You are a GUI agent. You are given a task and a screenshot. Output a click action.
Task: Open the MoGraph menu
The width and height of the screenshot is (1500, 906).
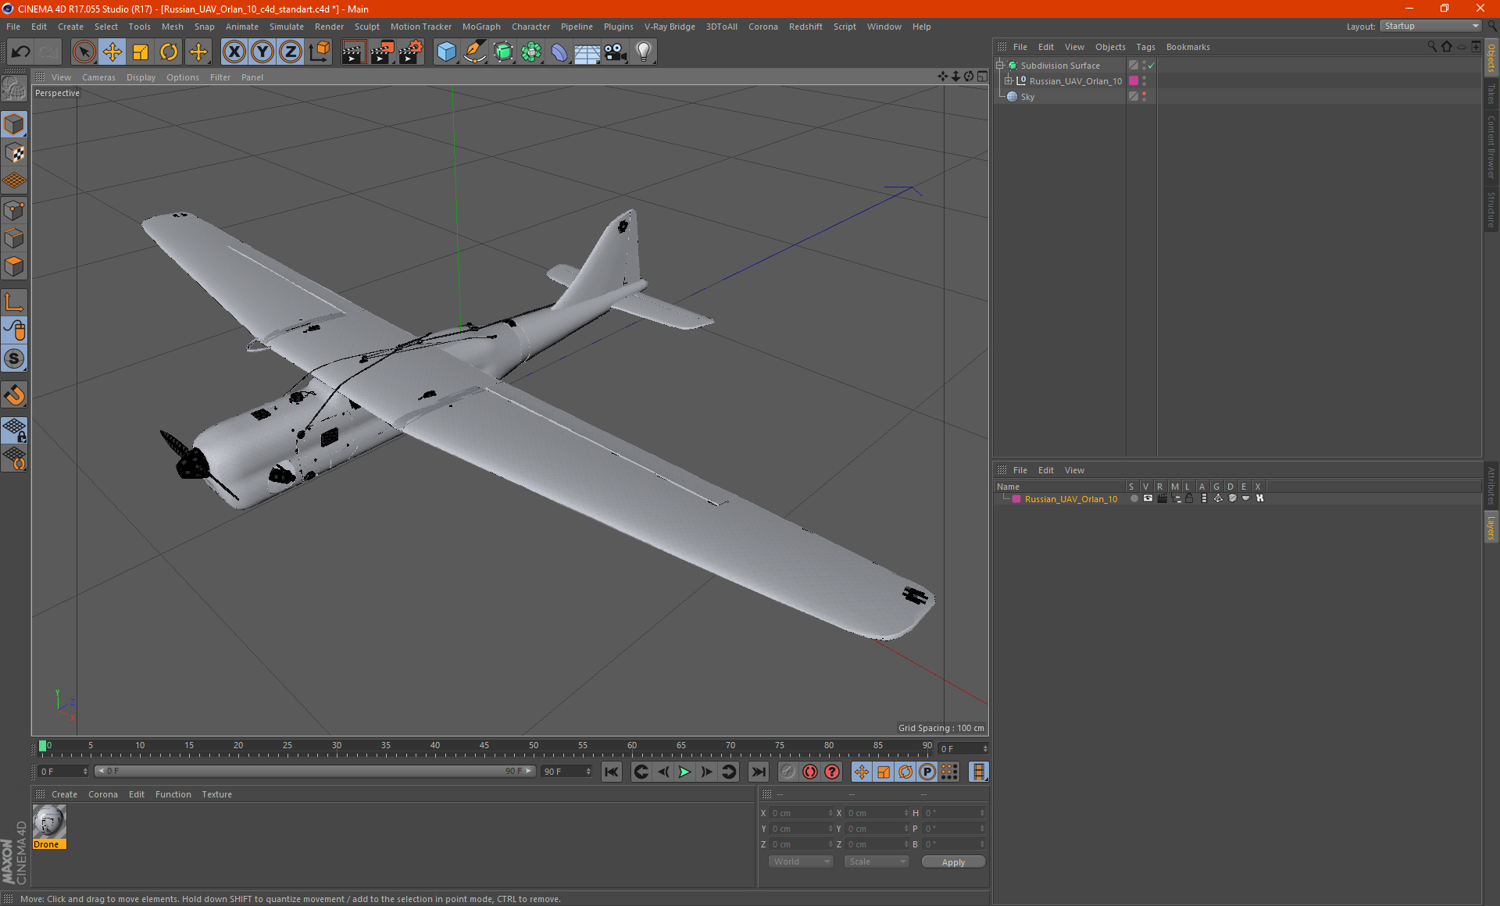[x=481, y=27]
